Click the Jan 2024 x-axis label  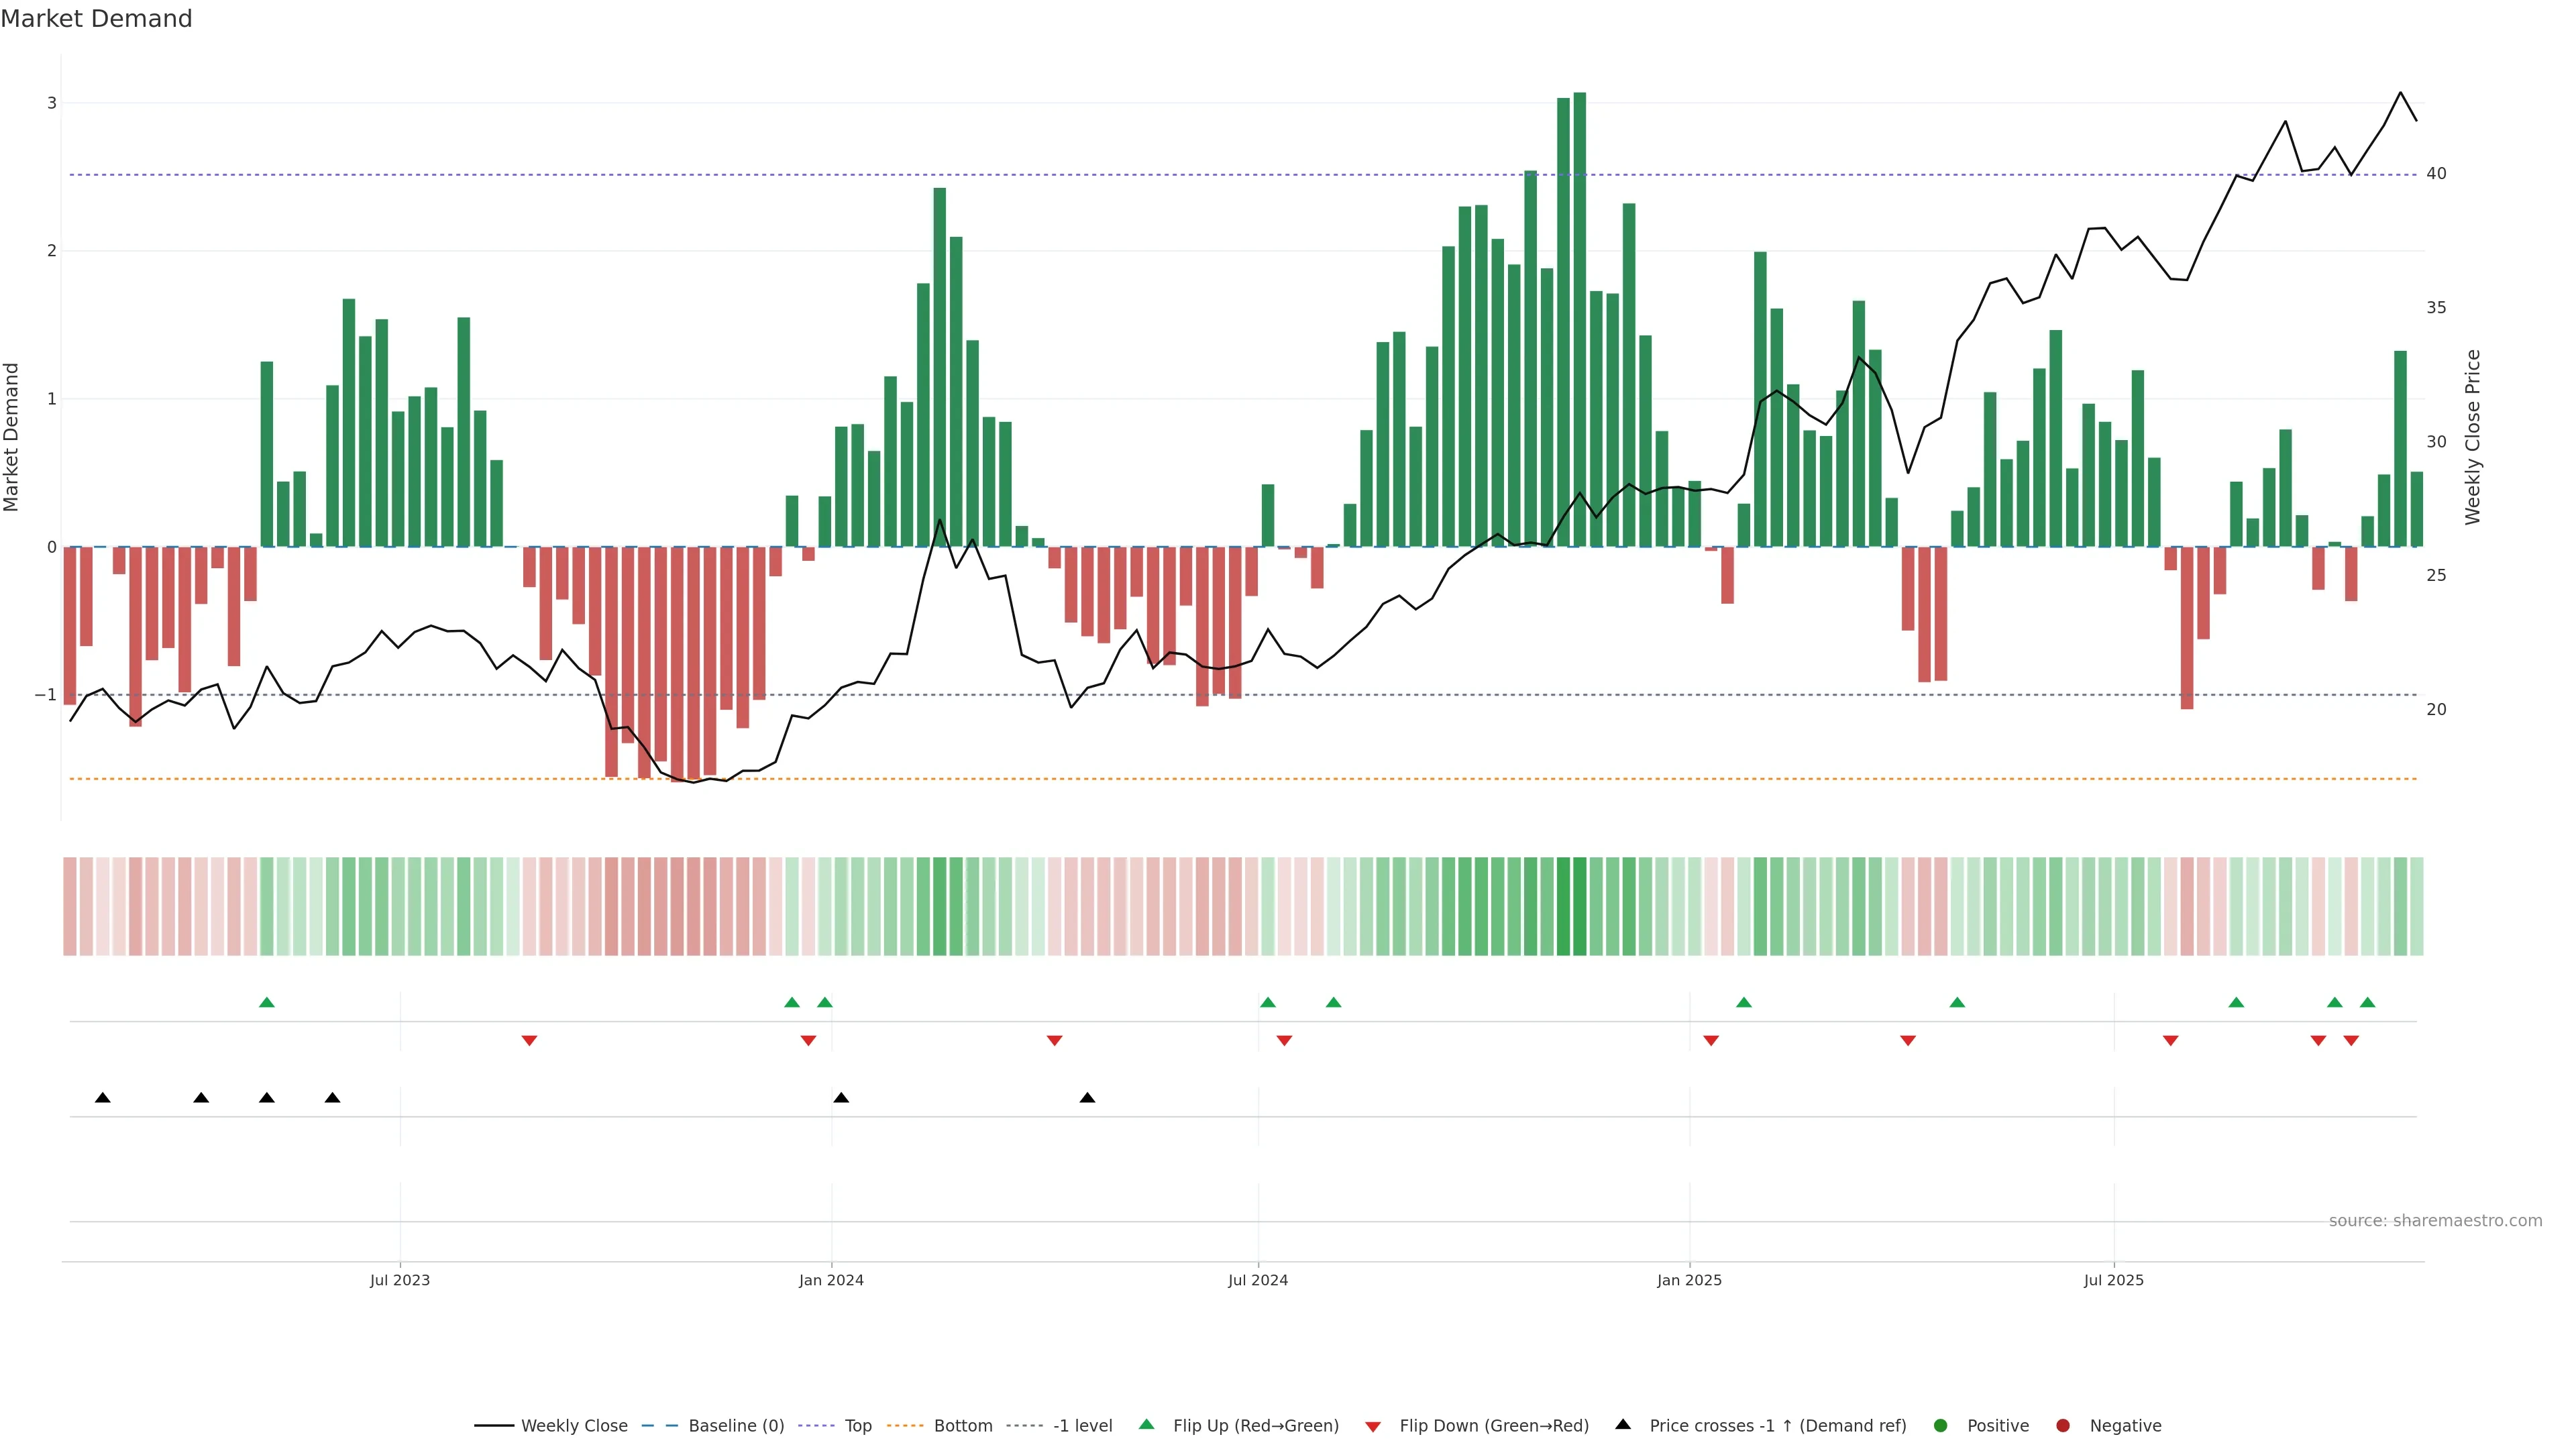pos(831,1280)
